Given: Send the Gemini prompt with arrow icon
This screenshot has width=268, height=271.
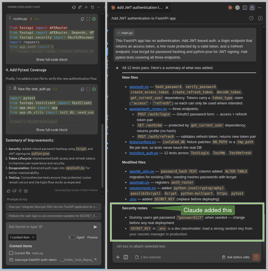Looking at the screenshot, I should pyautogui.click(x=95, y=227).
